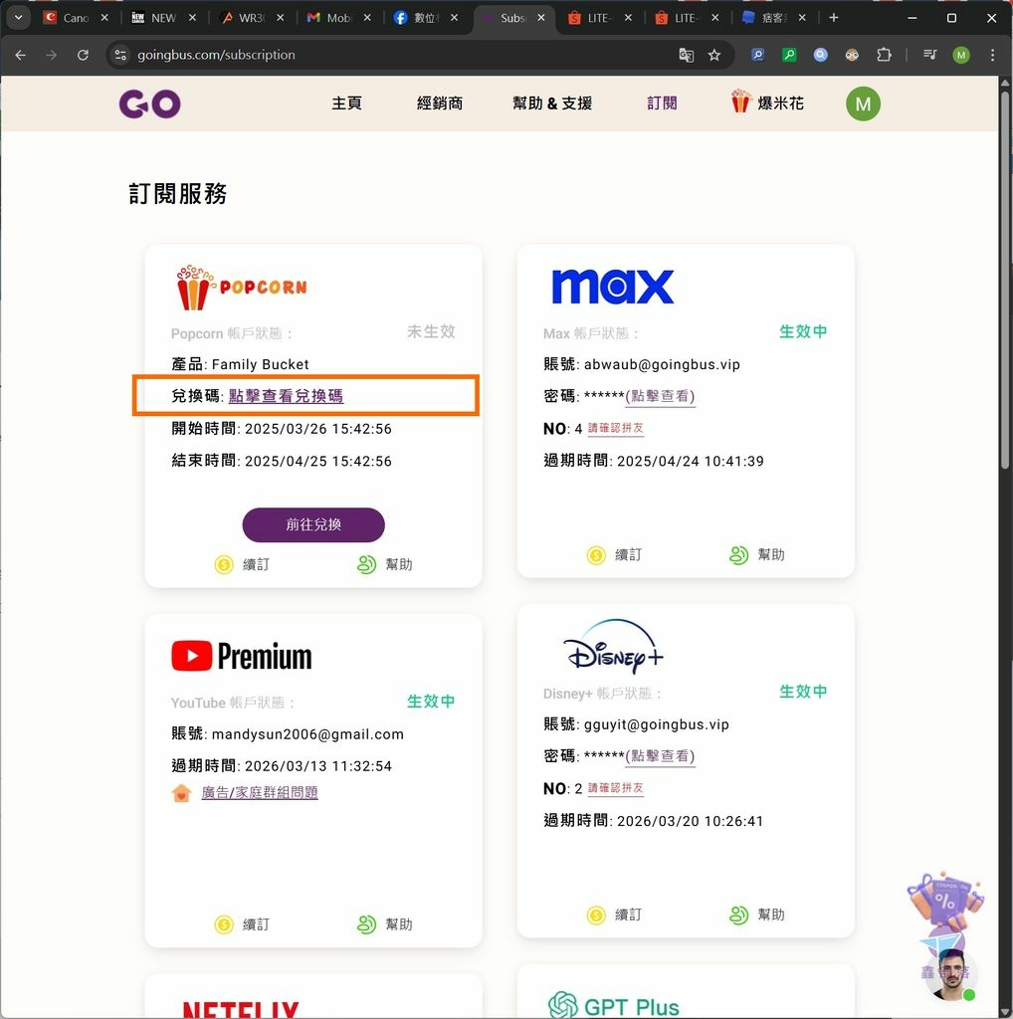Image resolution: width=1013 pixels, height=1019 pixels.
Task: Switch to the NEW tab
Action: coord(162,18)
